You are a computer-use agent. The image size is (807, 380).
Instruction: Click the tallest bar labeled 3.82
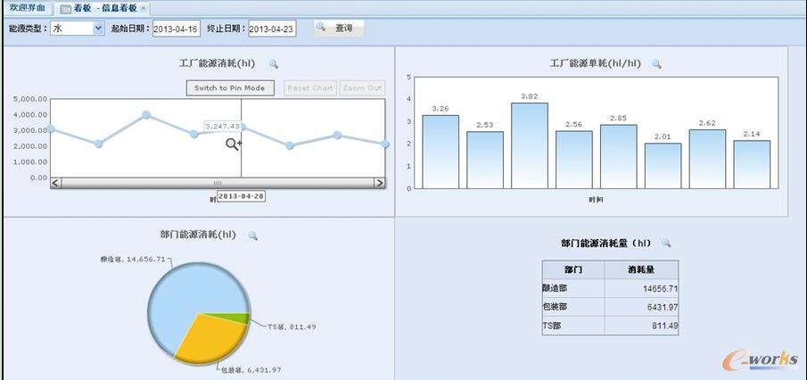[529, 145]
